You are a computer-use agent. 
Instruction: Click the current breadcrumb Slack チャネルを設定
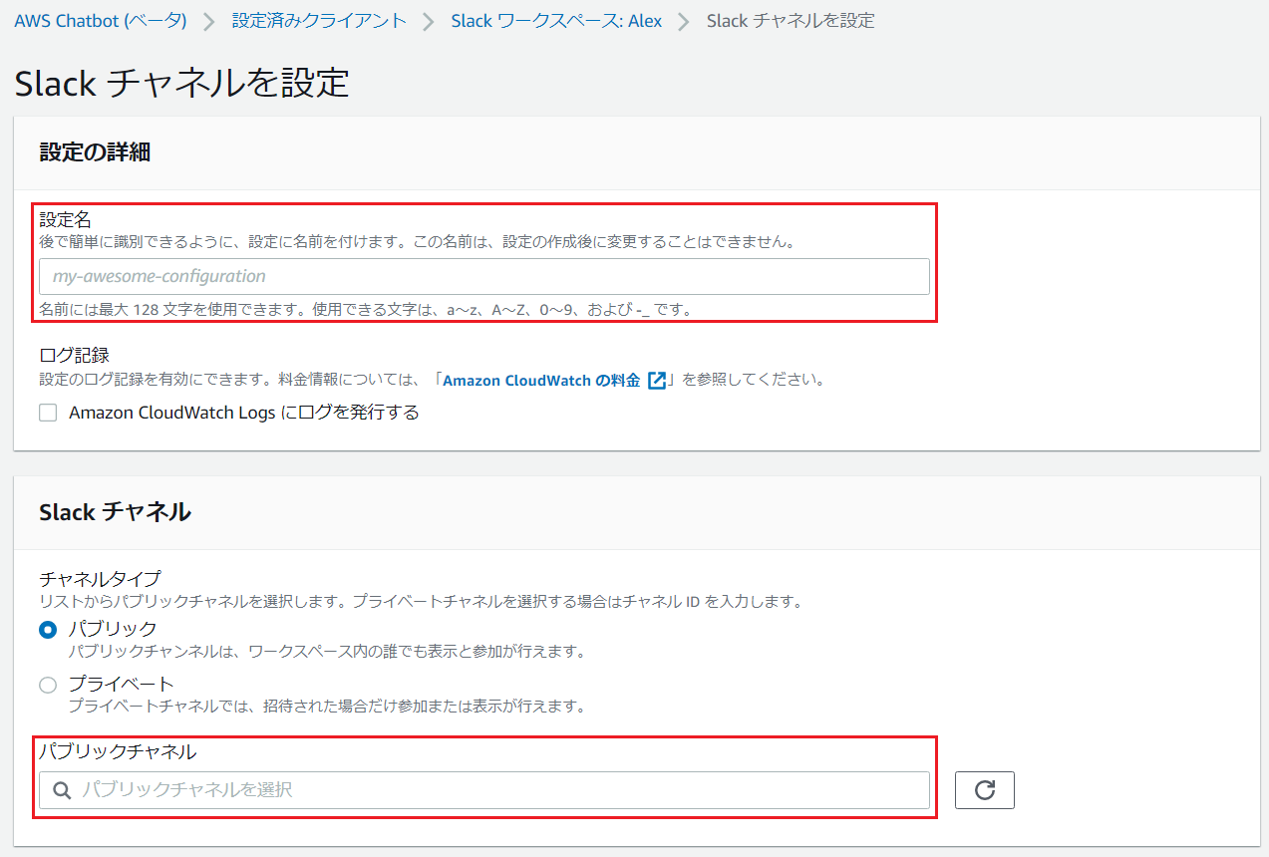pyautogui.click(x=791, y=21)
